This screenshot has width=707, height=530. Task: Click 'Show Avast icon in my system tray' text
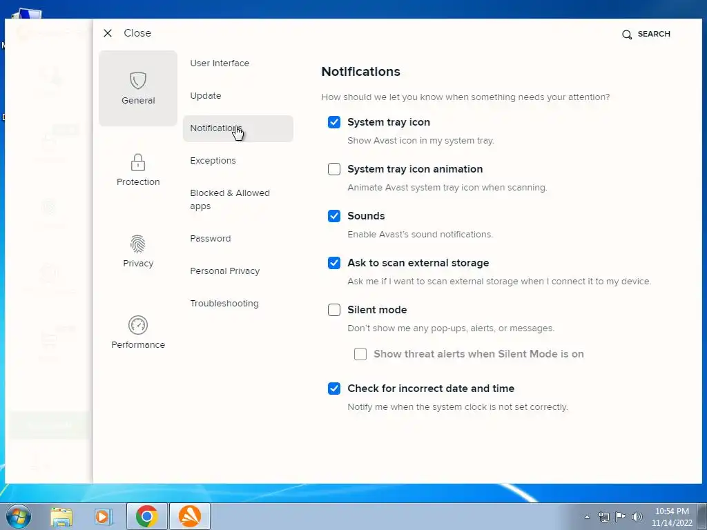pyautogui.click(x=420, y=141)
